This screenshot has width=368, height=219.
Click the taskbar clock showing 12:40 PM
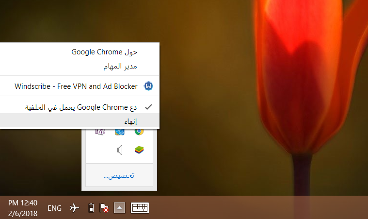coord(23,202)
